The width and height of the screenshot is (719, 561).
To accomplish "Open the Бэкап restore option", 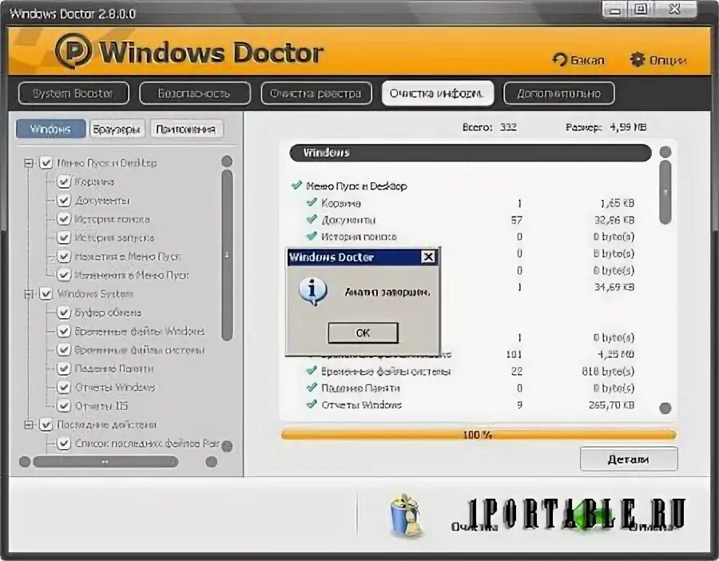I will (578, 60).
